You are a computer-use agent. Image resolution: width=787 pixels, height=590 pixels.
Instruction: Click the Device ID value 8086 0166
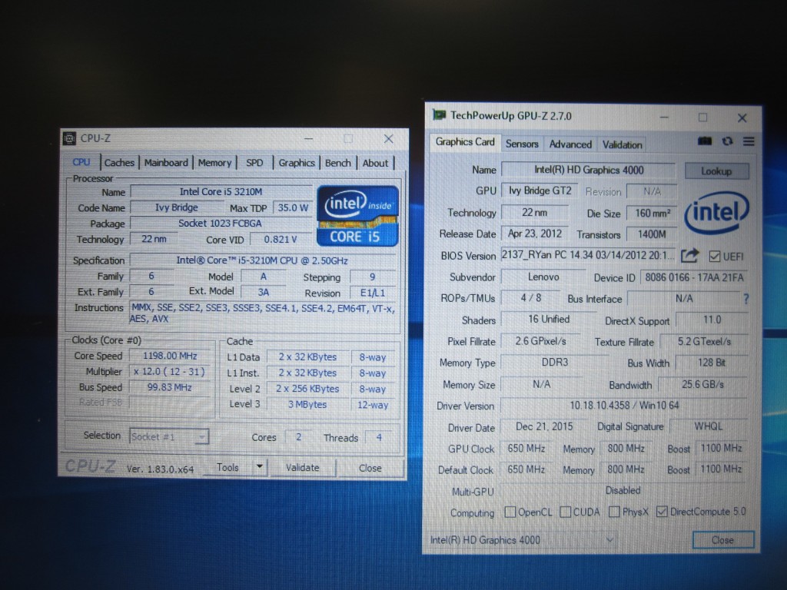[694, 277]
